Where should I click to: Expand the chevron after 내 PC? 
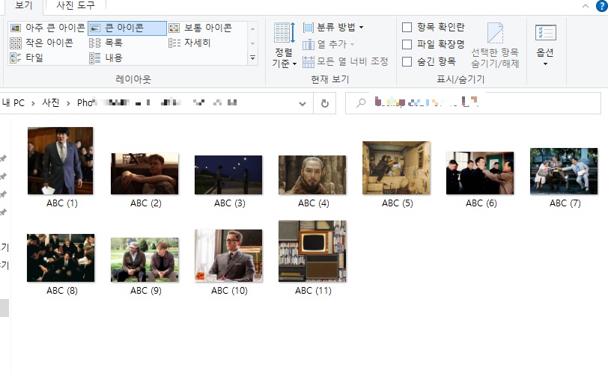click(x=33, y=103)
